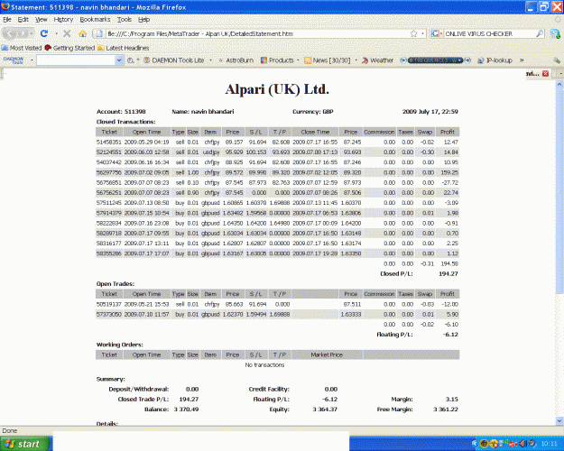Open the News [30/30] feed button
564x451 pixels.
tap(327, 60)
